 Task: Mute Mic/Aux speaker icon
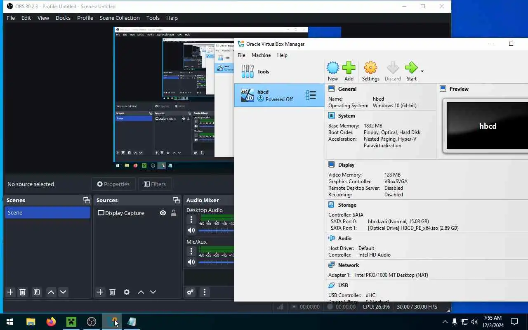pyautogui.click(x=191, y=262)
